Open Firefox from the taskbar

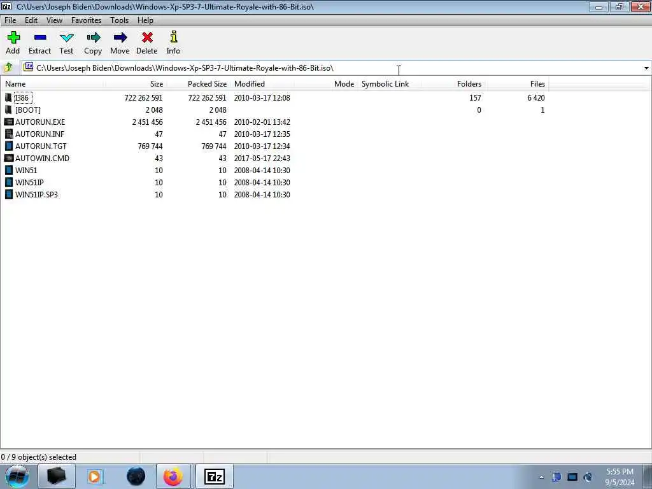pyautogui.click(x=173, y=476)
